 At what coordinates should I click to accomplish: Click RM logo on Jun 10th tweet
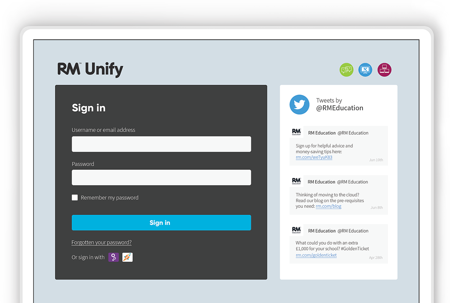(296, 132)
